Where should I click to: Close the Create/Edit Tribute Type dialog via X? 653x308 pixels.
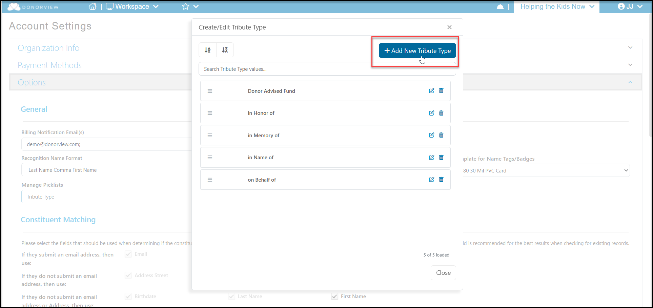pyautogui.click(x=449, y=27)
